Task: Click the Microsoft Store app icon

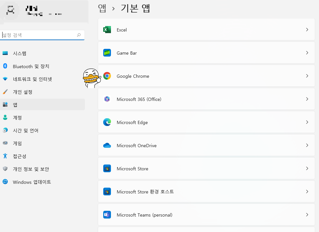Action: pyautogui.click(x=107, y=169)
